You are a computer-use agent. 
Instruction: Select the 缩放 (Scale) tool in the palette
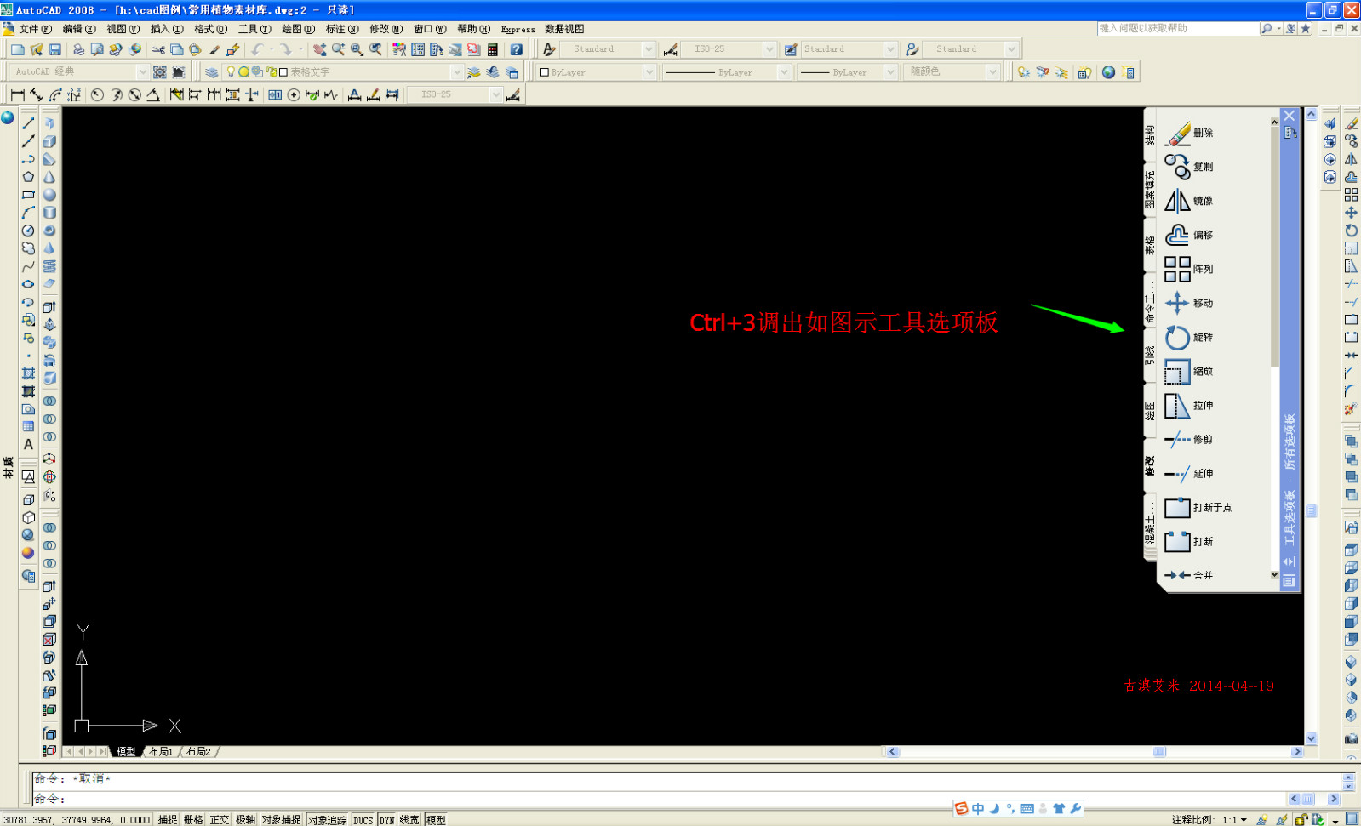[x=1190, y=371]
